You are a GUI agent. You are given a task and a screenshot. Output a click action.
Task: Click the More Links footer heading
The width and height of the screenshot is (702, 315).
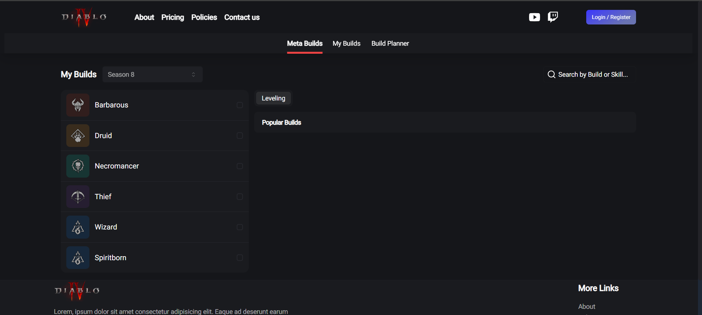coord(598,288)
